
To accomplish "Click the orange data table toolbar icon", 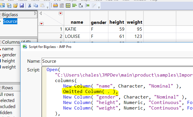I will coord(55,5).
